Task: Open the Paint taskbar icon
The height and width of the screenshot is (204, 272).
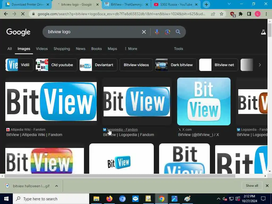Action: point(187,199)
